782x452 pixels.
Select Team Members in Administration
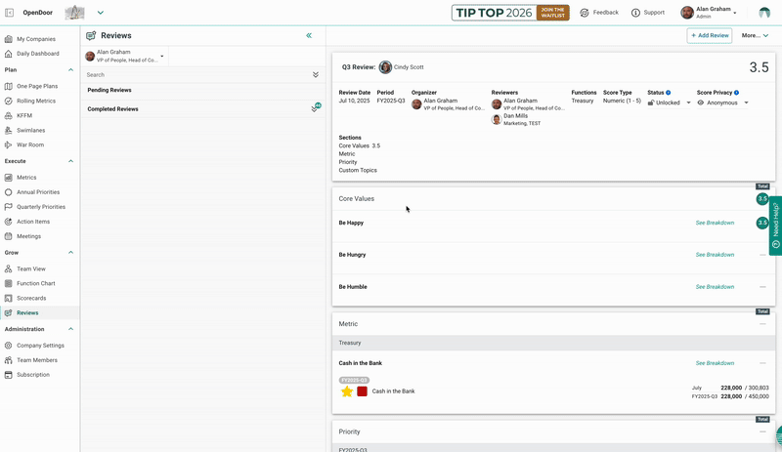click(x=36, y=360)
